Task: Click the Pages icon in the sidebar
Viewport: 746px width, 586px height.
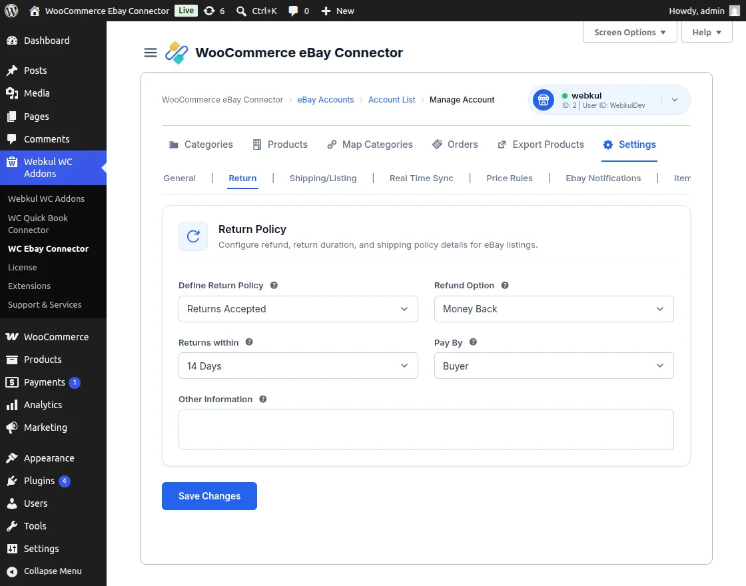Action: coord(12,116)
